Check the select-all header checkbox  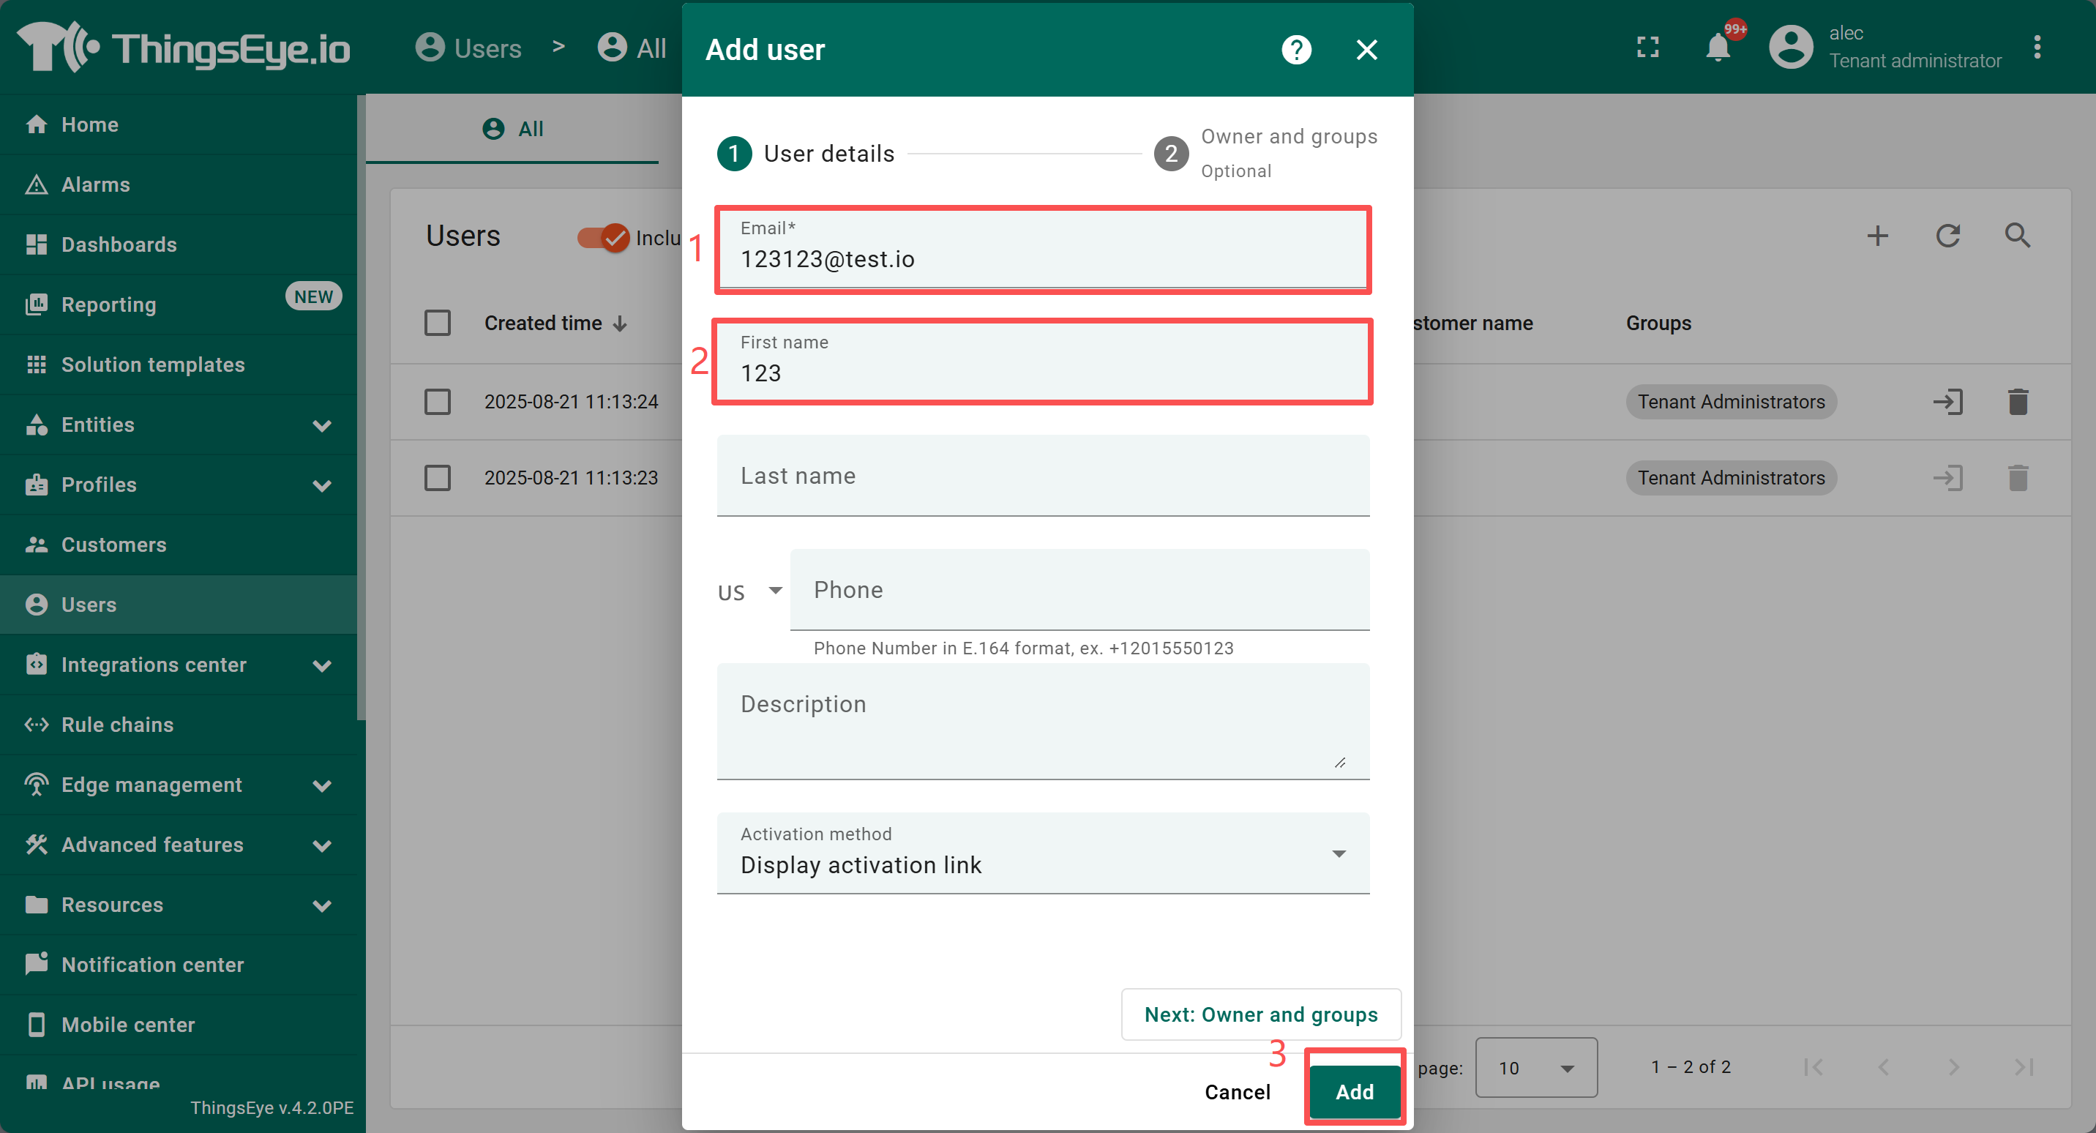(x=438, y=323)
